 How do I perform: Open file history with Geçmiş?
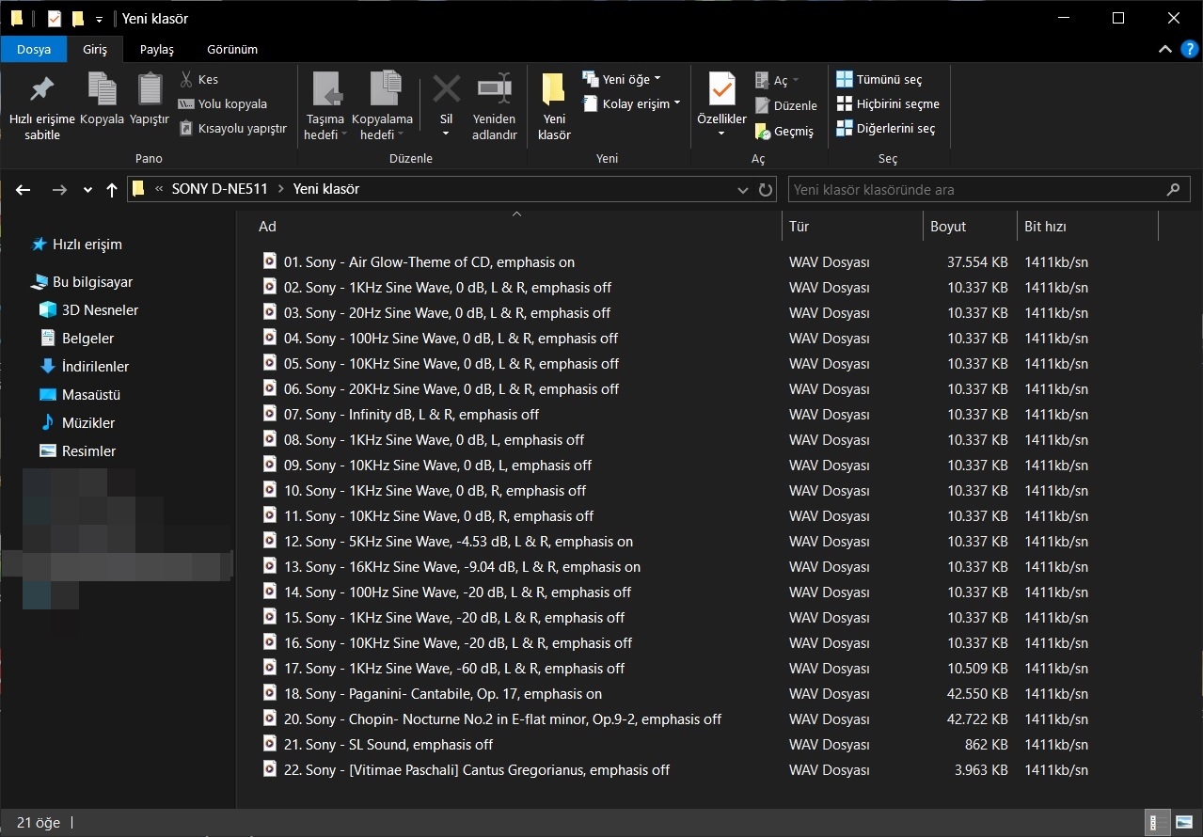784,132
